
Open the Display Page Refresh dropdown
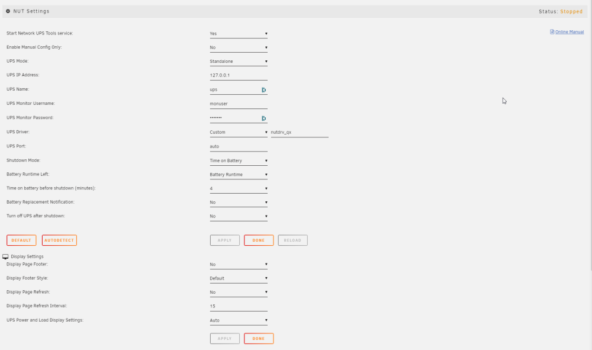point(239,293)
